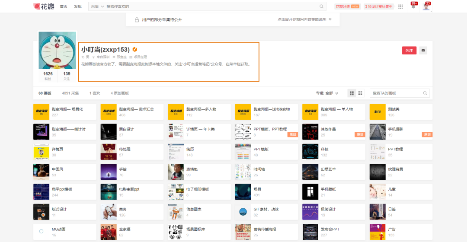Select the 4091 采集 tab
Image resolution: width=467 pixels, height=242 pixels.
pos(70,93)
